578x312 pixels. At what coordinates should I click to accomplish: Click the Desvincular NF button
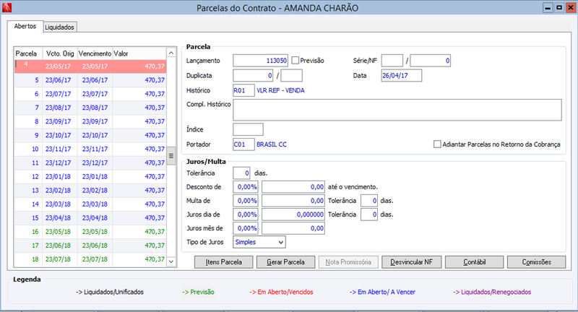pos(411,262)
